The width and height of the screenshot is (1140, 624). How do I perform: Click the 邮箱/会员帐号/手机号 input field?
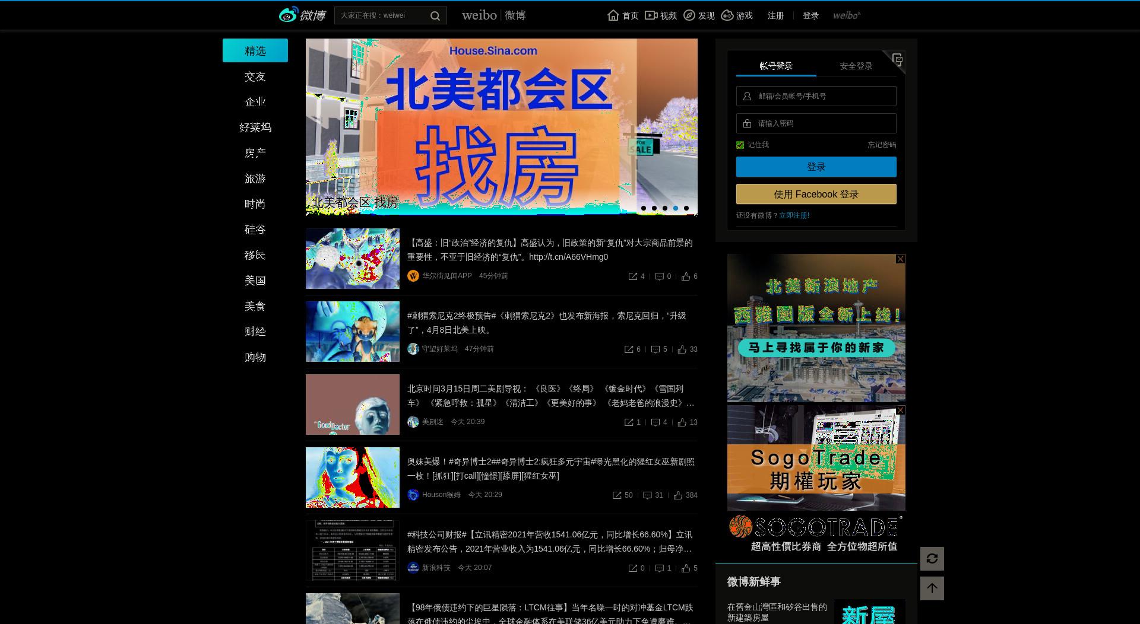[816, 96]
